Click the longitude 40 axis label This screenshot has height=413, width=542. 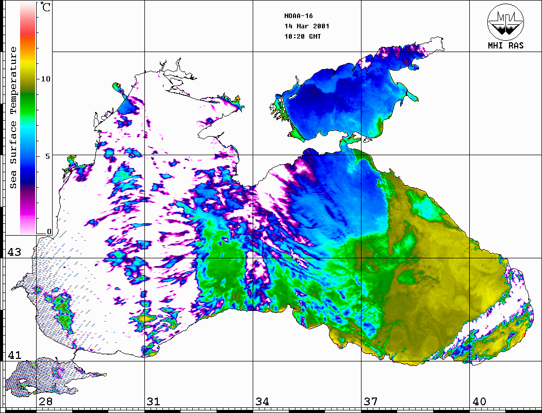[x=479, y=401]
